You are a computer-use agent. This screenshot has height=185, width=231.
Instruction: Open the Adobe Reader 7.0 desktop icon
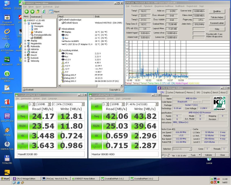[x=7, y=105]
